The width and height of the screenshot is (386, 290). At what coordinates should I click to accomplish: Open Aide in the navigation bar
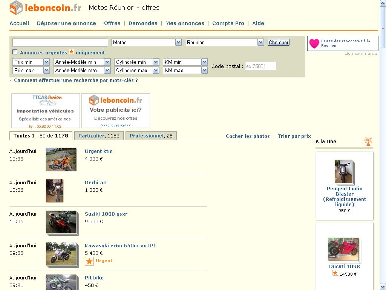coord(258,23)
